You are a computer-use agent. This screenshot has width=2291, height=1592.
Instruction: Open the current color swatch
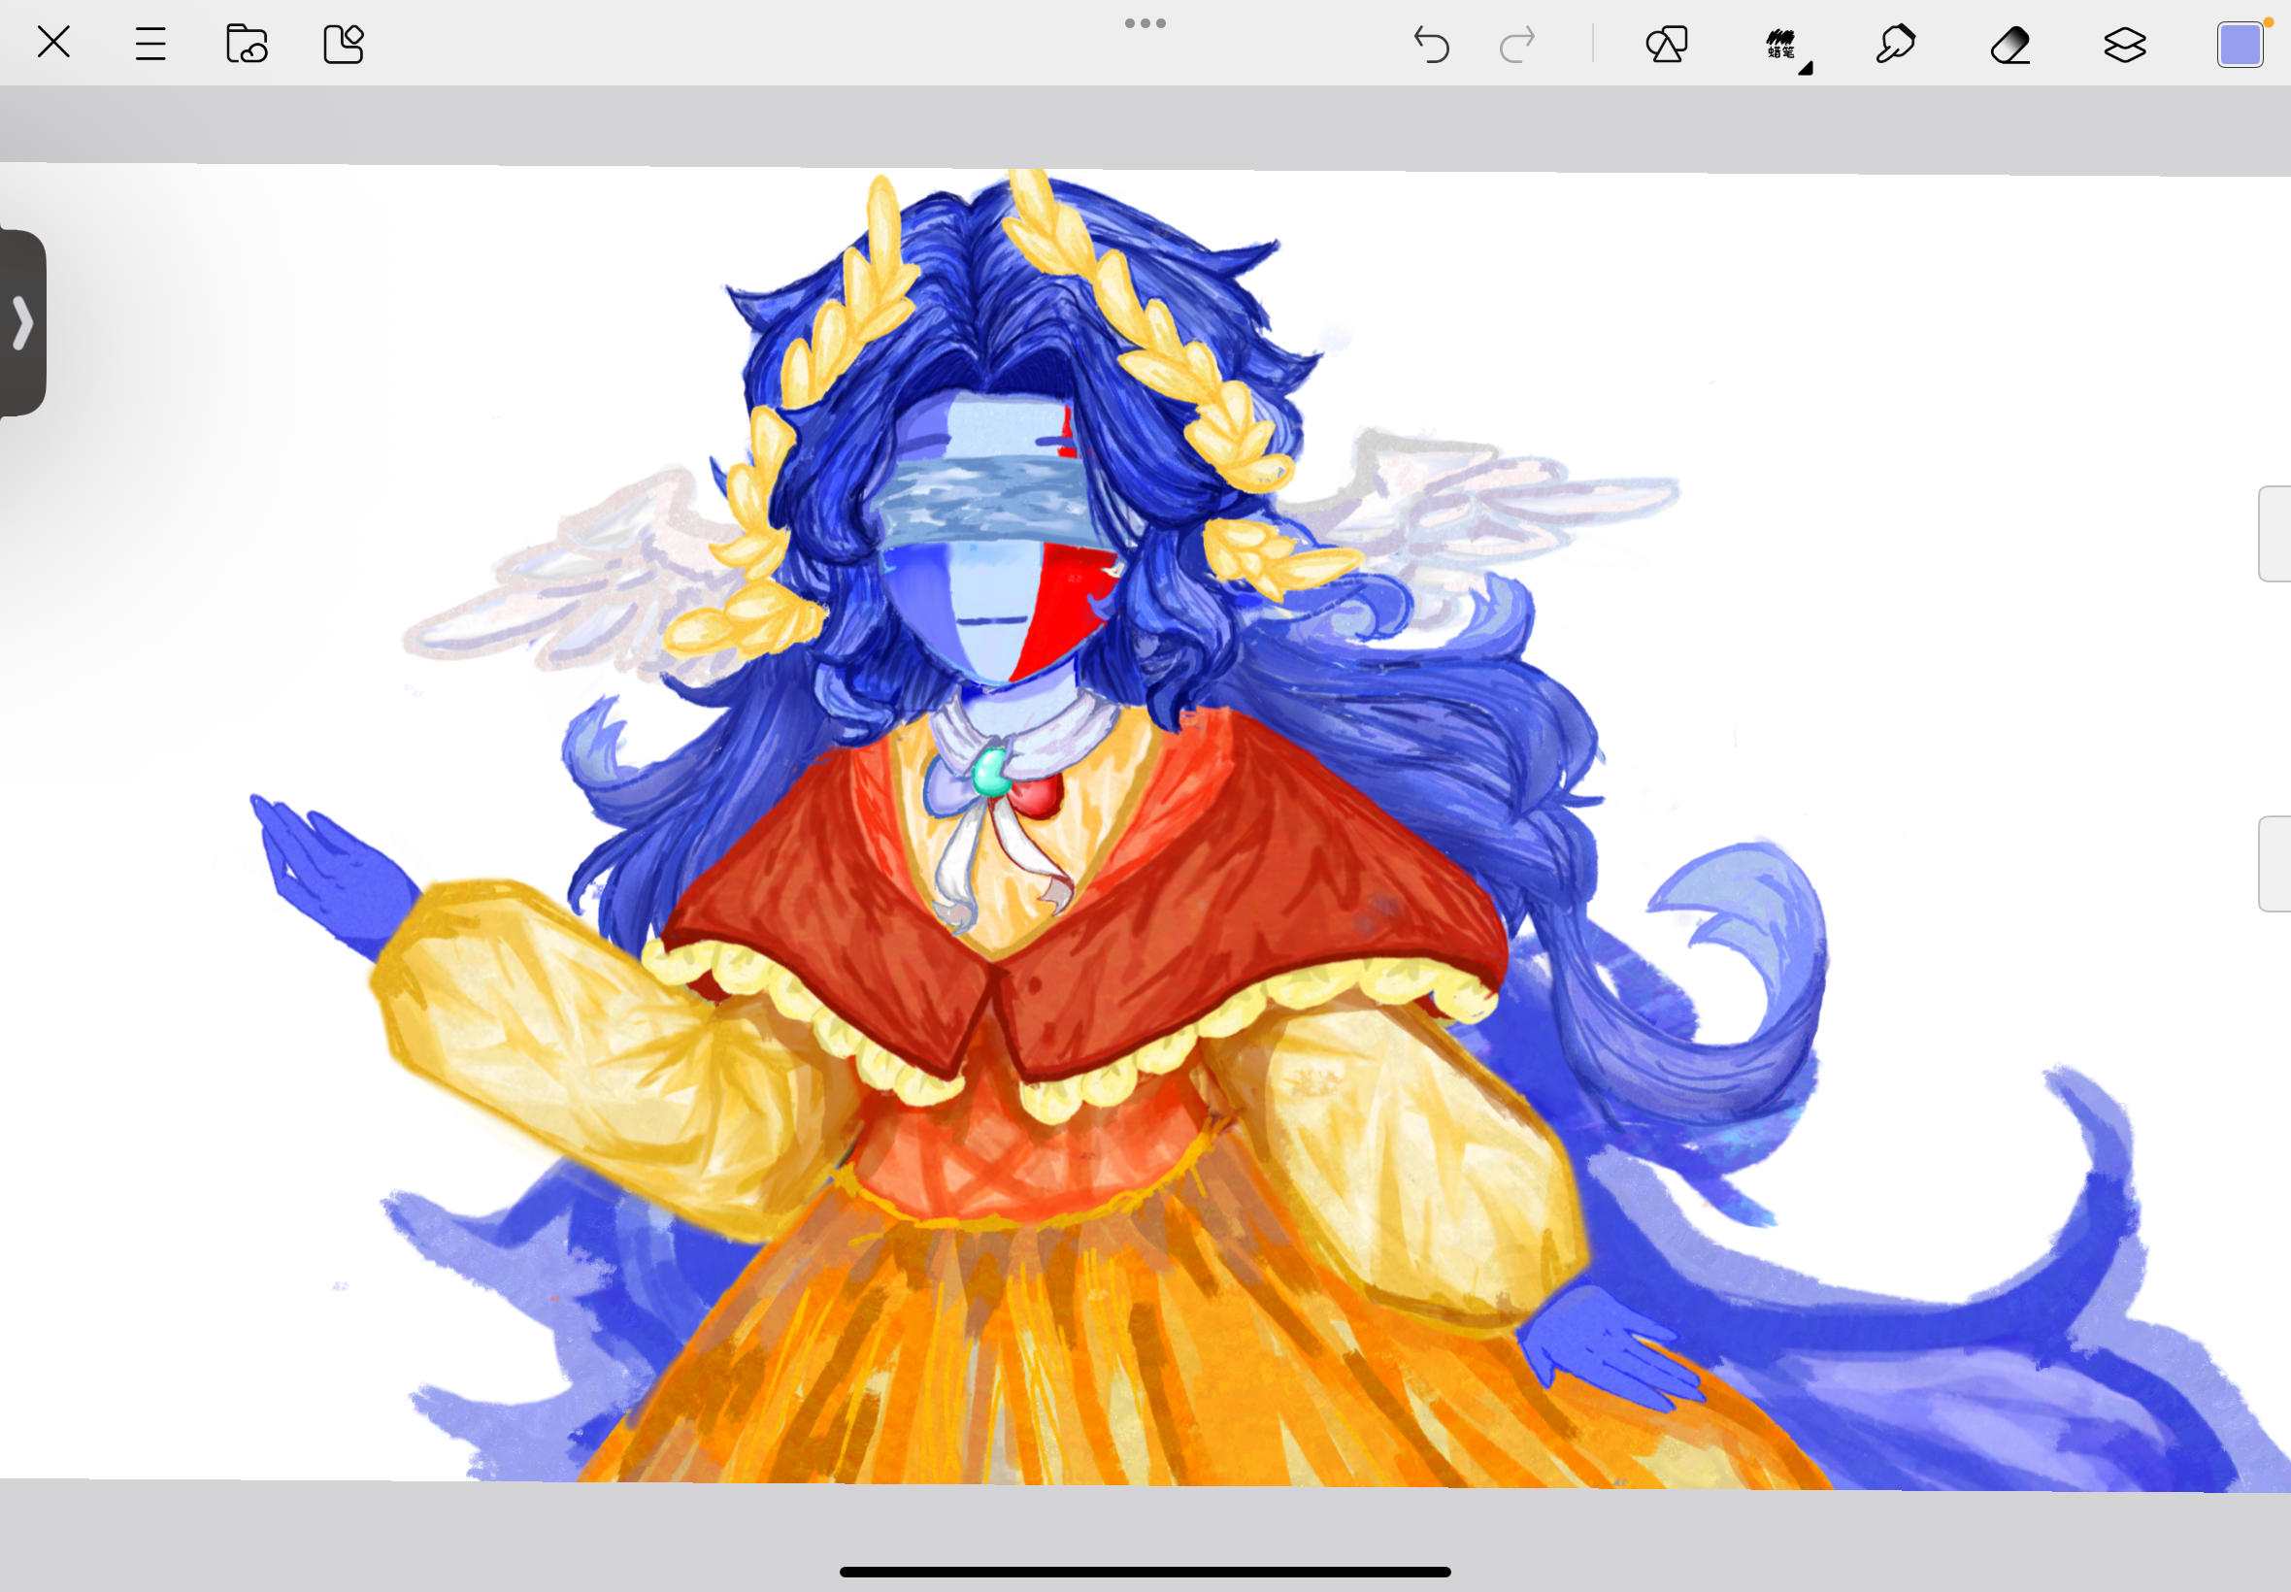tap(2240, 45)
